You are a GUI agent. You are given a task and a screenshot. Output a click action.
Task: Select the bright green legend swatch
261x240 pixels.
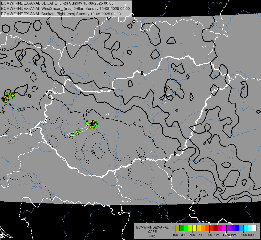(186, 228)
